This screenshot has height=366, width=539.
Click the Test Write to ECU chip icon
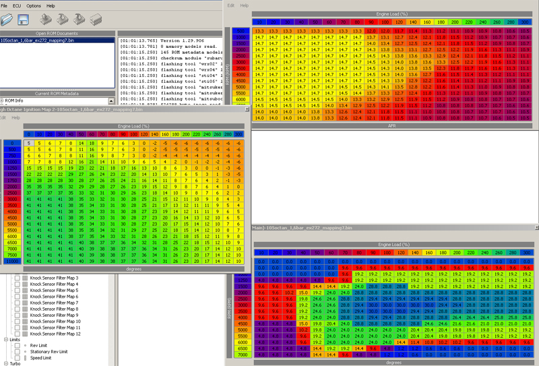(79, 20)
